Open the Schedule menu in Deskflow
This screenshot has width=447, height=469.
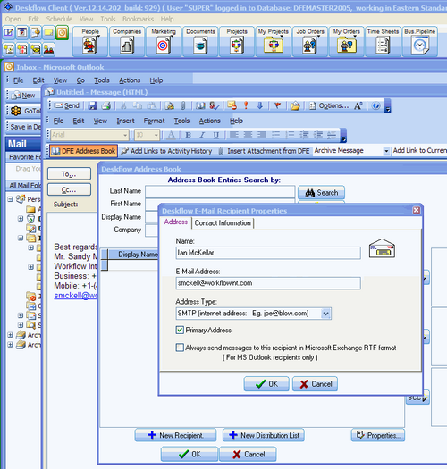click(59, 19)
